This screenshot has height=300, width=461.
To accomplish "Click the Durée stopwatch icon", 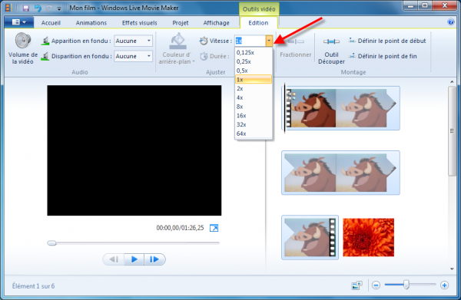I will (204, 56).
